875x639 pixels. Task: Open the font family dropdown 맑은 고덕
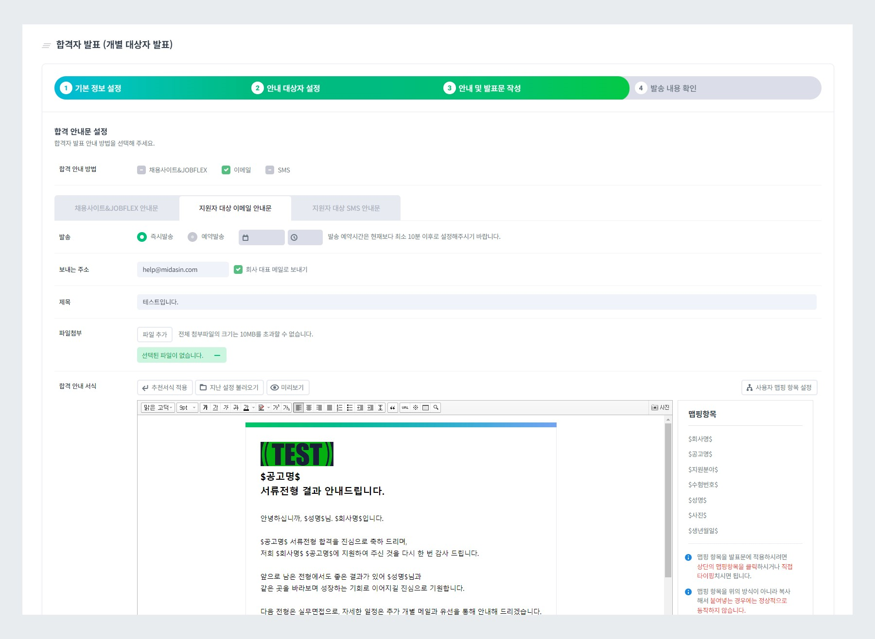tap(157, 407)
